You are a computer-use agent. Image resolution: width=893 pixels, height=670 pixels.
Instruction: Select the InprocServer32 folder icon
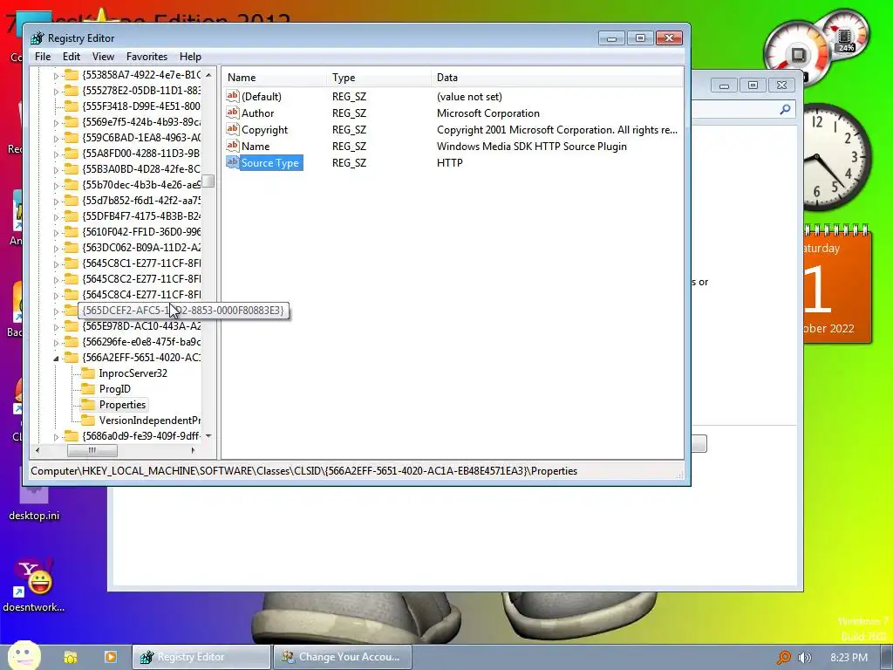click(x=88, y=373)
